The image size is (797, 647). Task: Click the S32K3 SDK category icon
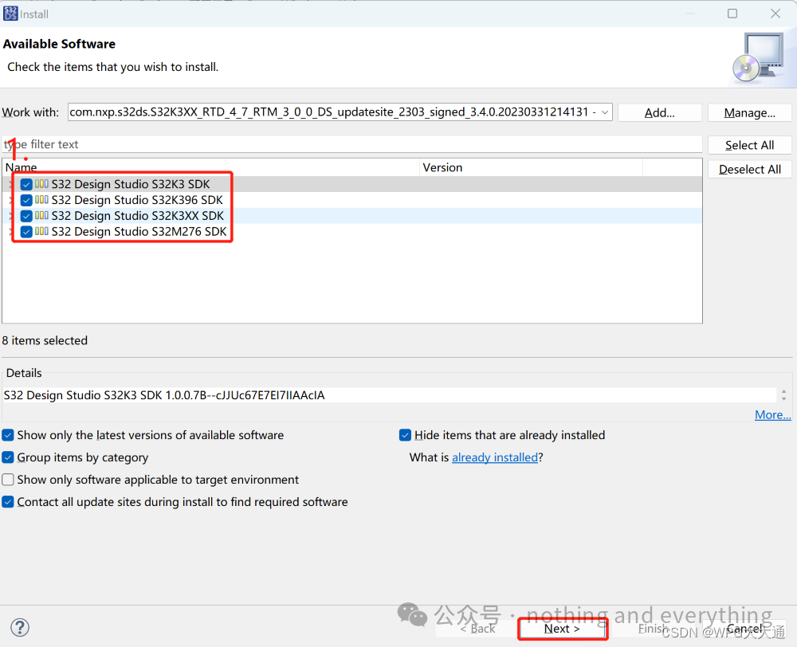tap(41, 184)
